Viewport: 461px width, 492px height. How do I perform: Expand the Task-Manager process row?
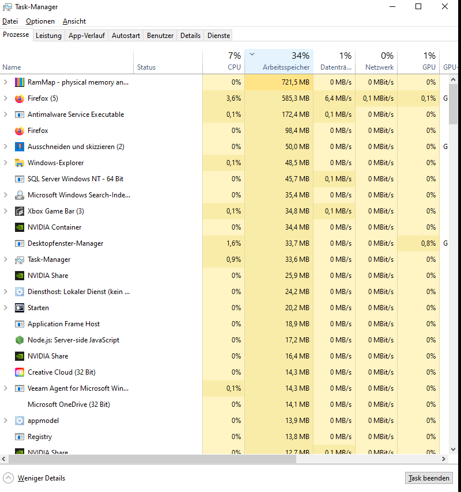click(5, 259)
